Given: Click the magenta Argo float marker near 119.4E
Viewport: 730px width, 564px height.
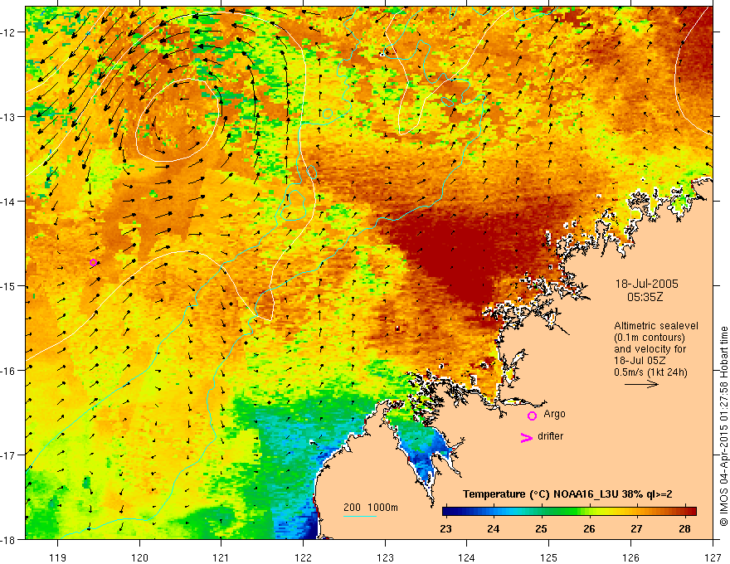Looking at the screenshot, I should 93,262.
